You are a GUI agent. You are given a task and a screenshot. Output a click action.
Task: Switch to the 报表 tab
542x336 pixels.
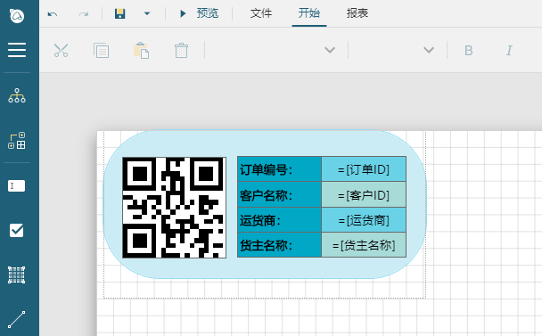pos(357,13)
